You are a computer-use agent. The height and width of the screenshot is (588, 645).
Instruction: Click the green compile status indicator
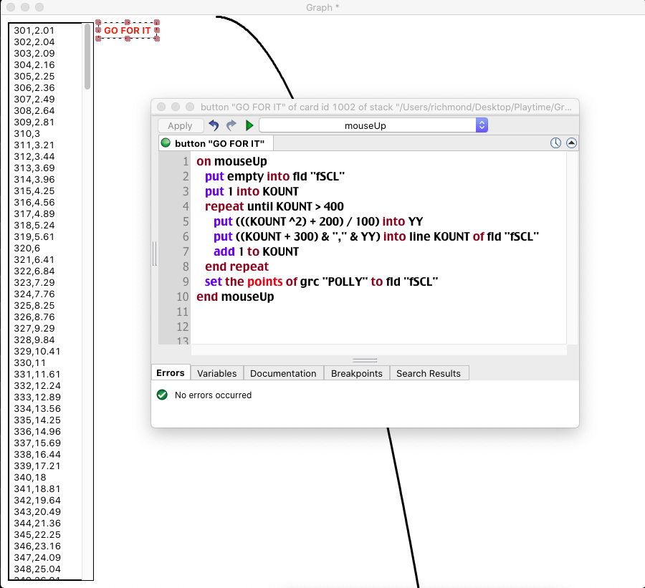(x=166, y=143)
